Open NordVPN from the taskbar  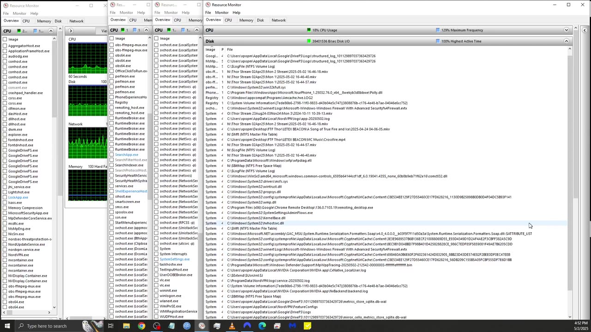247,326
